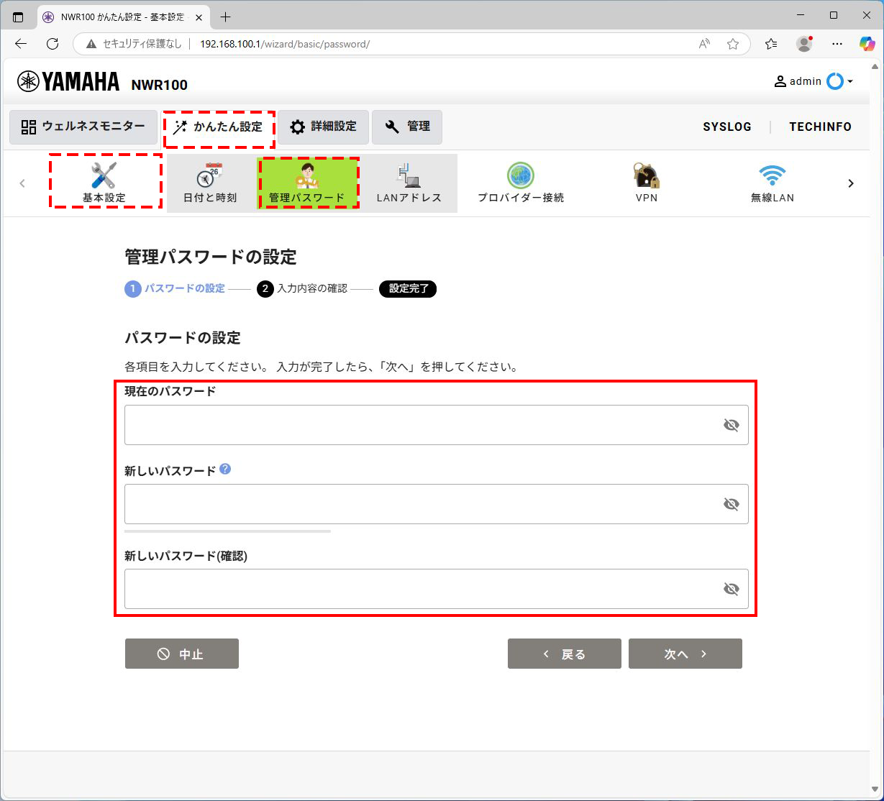Viewport: 884px width, 801px height.
Task: Expand the next wizard icons with right chevron
Action: (851, 183)
